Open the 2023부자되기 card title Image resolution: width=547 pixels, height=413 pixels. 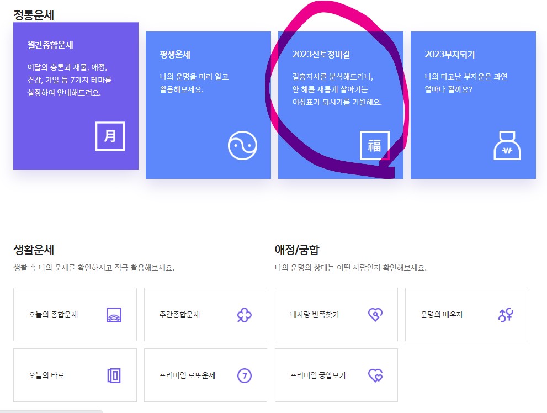450,55
